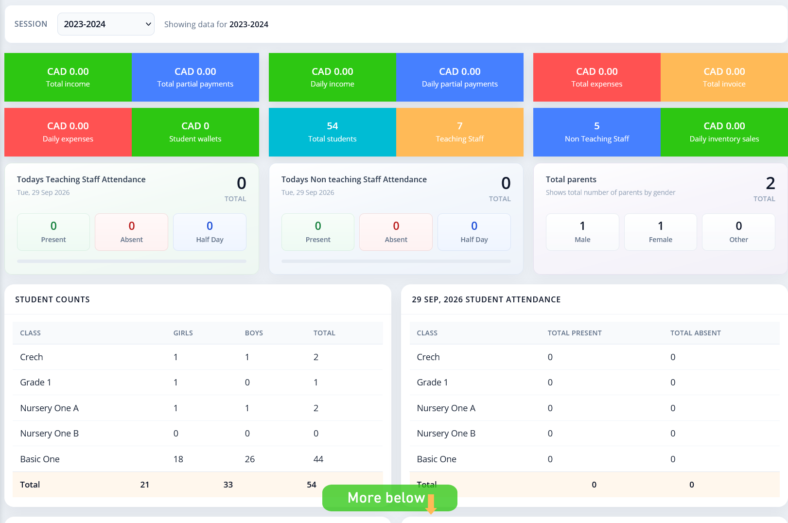Click Absent box in Teaching Staff Attendance
Image resolution: width=788 pixels, height=523 pixels.
[x=132, y=232]
